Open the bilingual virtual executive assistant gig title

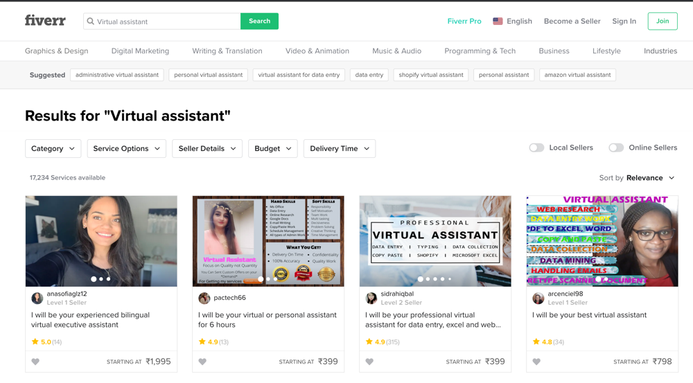coord(90,320)
